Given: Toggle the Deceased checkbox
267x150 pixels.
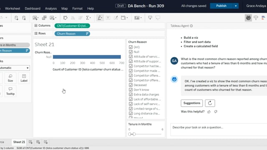Looking at the screenshot, I should coord(131,85).
